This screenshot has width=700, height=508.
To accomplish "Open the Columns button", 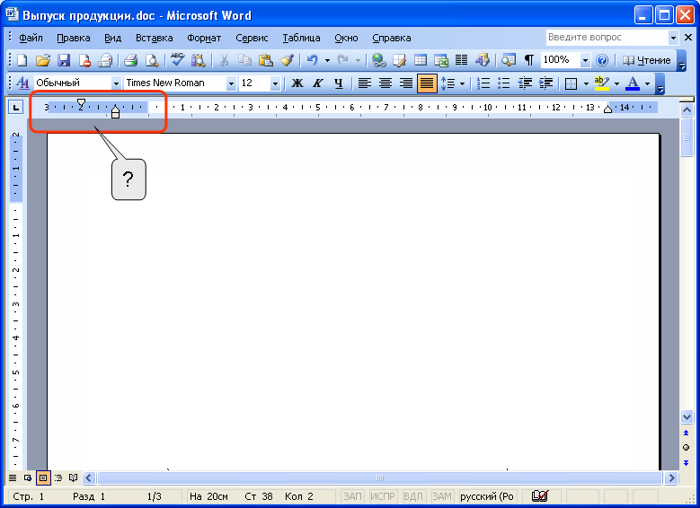I will coord(462,60).
